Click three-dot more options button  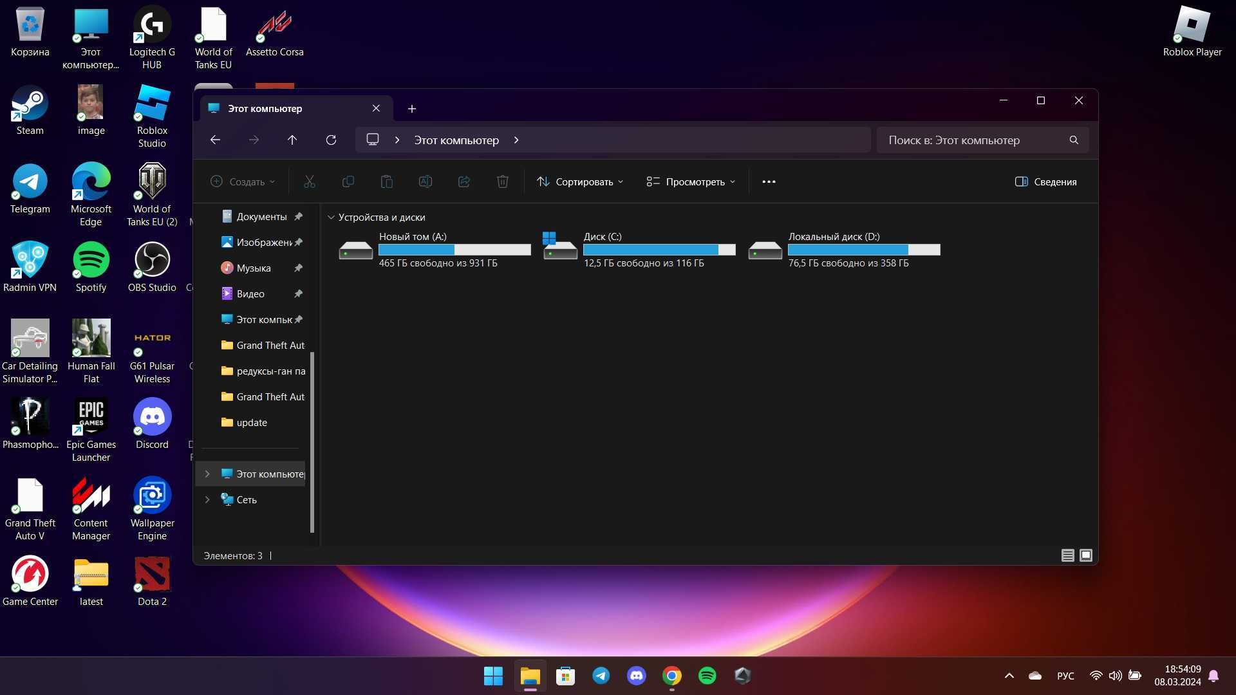tap(769, 181)
